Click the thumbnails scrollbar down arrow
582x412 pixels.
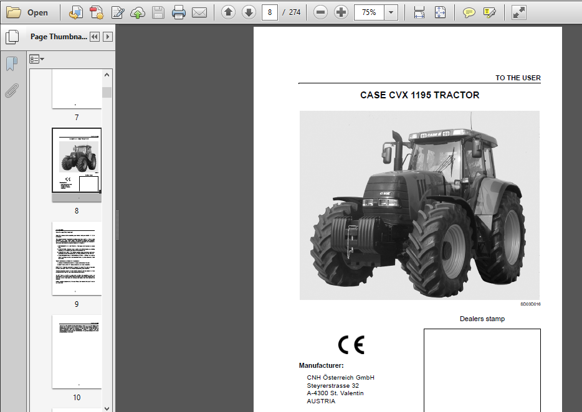click(107, 408)
